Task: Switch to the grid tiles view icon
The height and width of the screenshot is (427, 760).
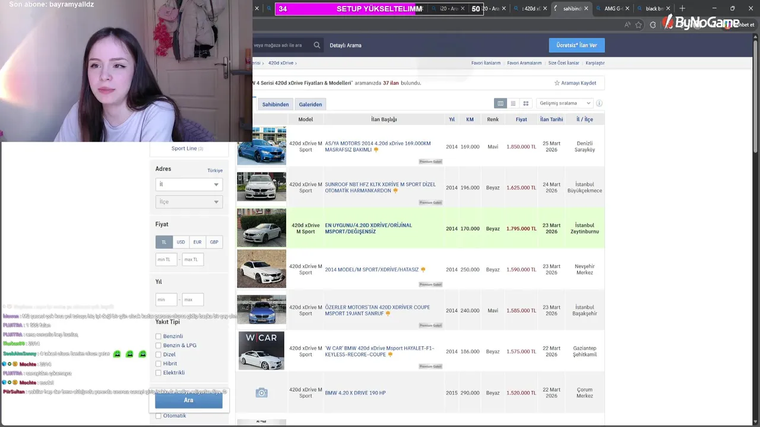Action: point(525,103)
